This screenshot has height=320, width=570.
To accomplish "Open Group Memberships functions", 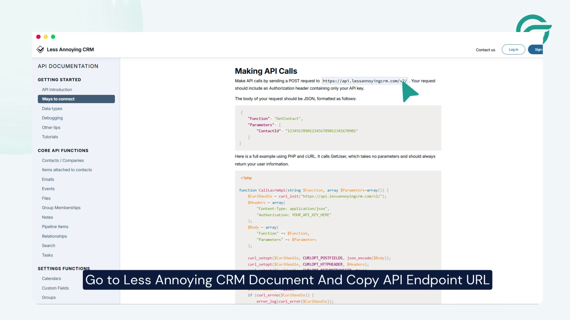I will (61, 208).
